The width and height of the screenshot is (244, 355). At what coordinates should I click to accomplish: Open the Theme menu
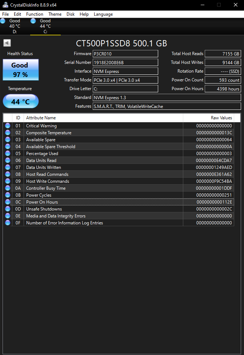[55, 14]
